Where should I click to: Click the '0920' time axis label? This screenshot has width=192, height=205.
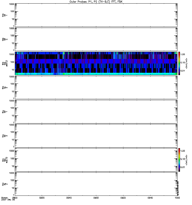pyautogui.click(x=123, y=198)
